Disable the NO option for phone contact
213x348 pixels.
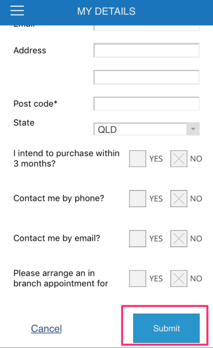(x=179, y=198)
